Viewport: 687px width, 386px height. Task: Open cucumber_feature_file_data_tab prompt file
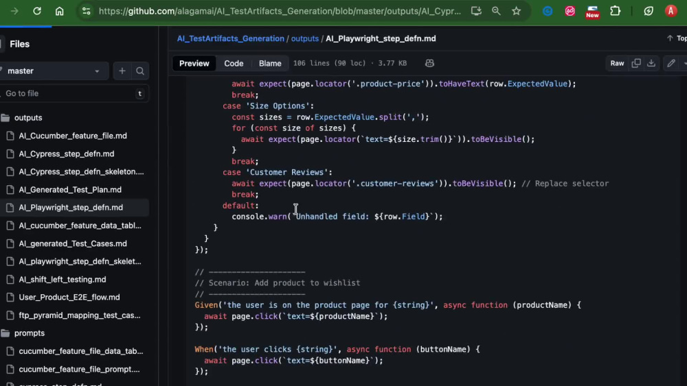point(80,351)
